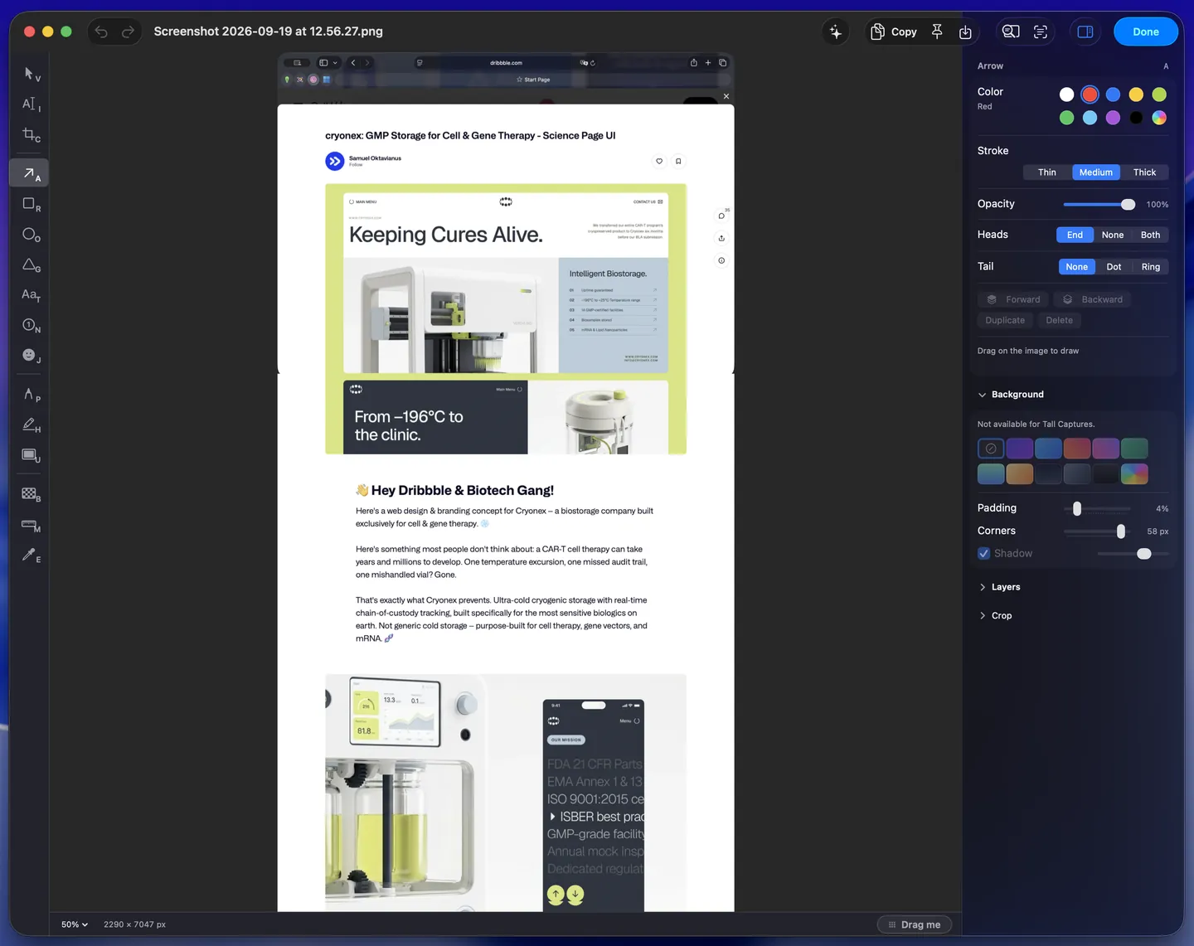Set stroke to Medium
Viewport: 1194px width, 946px height.
tap(1096, 172)
